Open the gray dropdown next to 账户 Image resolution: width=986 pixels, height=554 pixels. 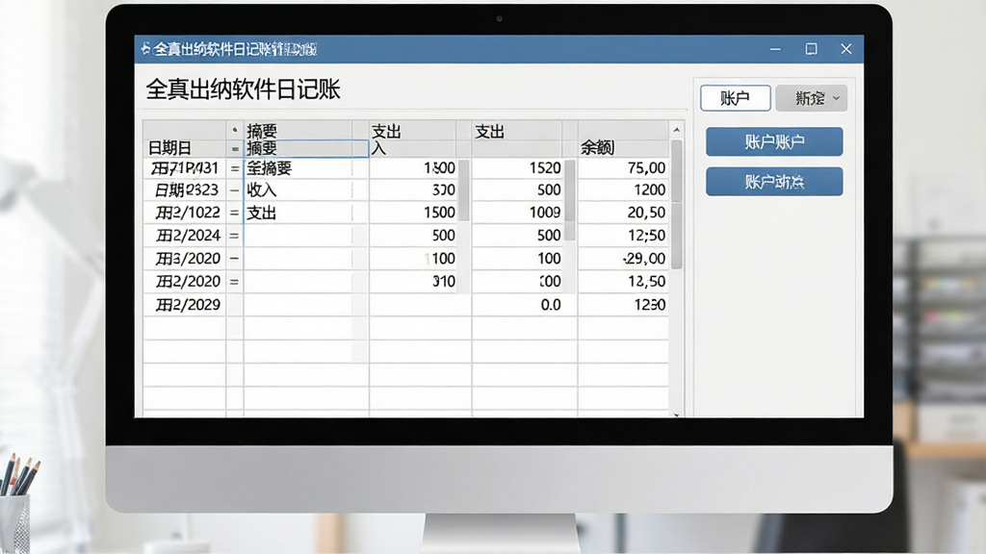pos(811,98)
